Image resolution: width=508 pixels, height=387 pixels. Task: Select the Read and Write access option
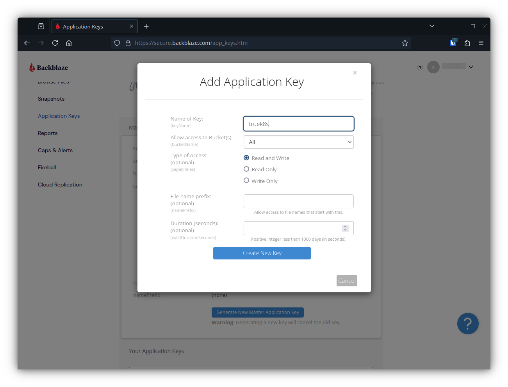click(246, 158)
